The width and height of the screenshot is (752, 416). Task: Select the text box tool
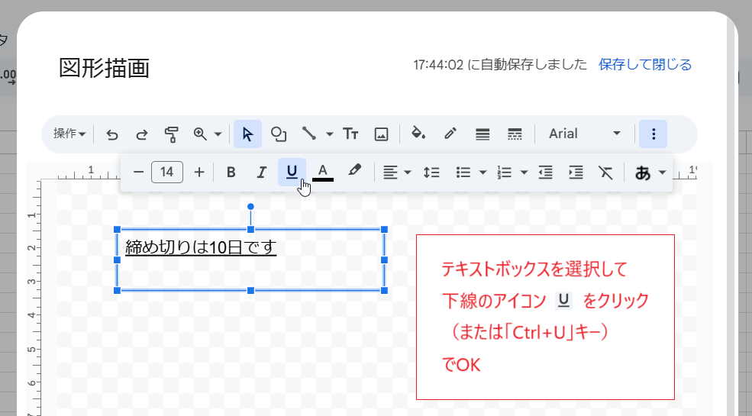pyautogui.click(x=350, y=134)
